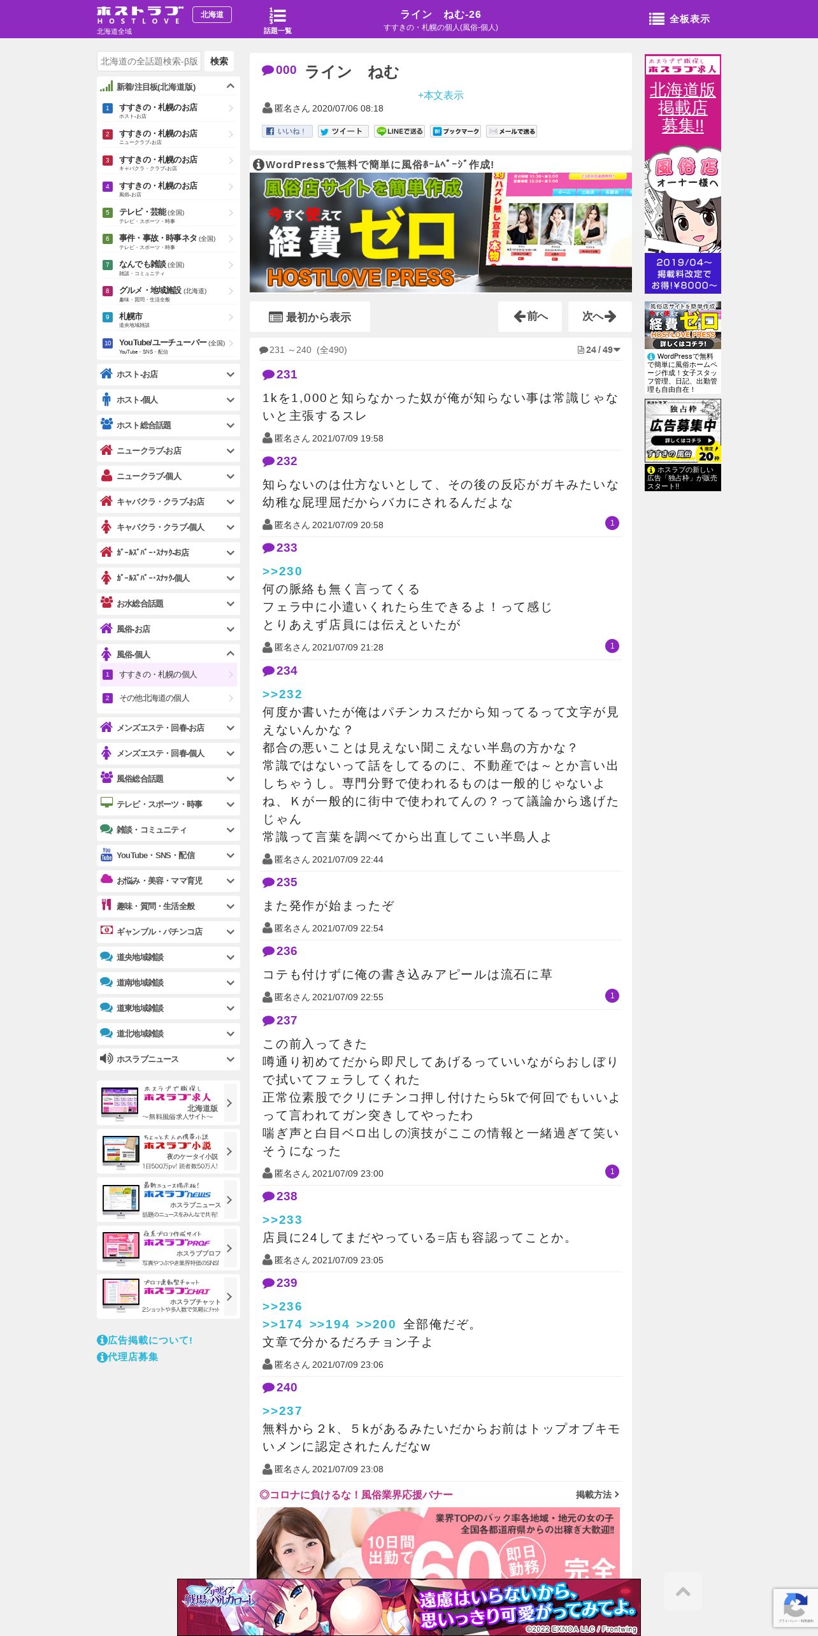Click the speech bubble icon of post 231

coord(268,375)
